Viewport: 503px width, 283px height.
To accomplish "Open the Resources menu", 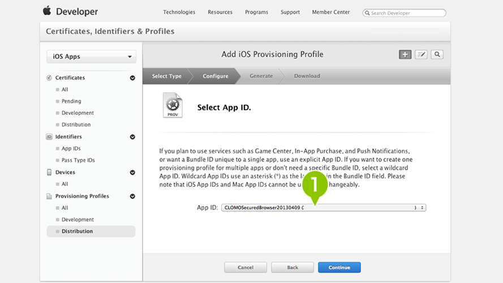I will point(220,12).
